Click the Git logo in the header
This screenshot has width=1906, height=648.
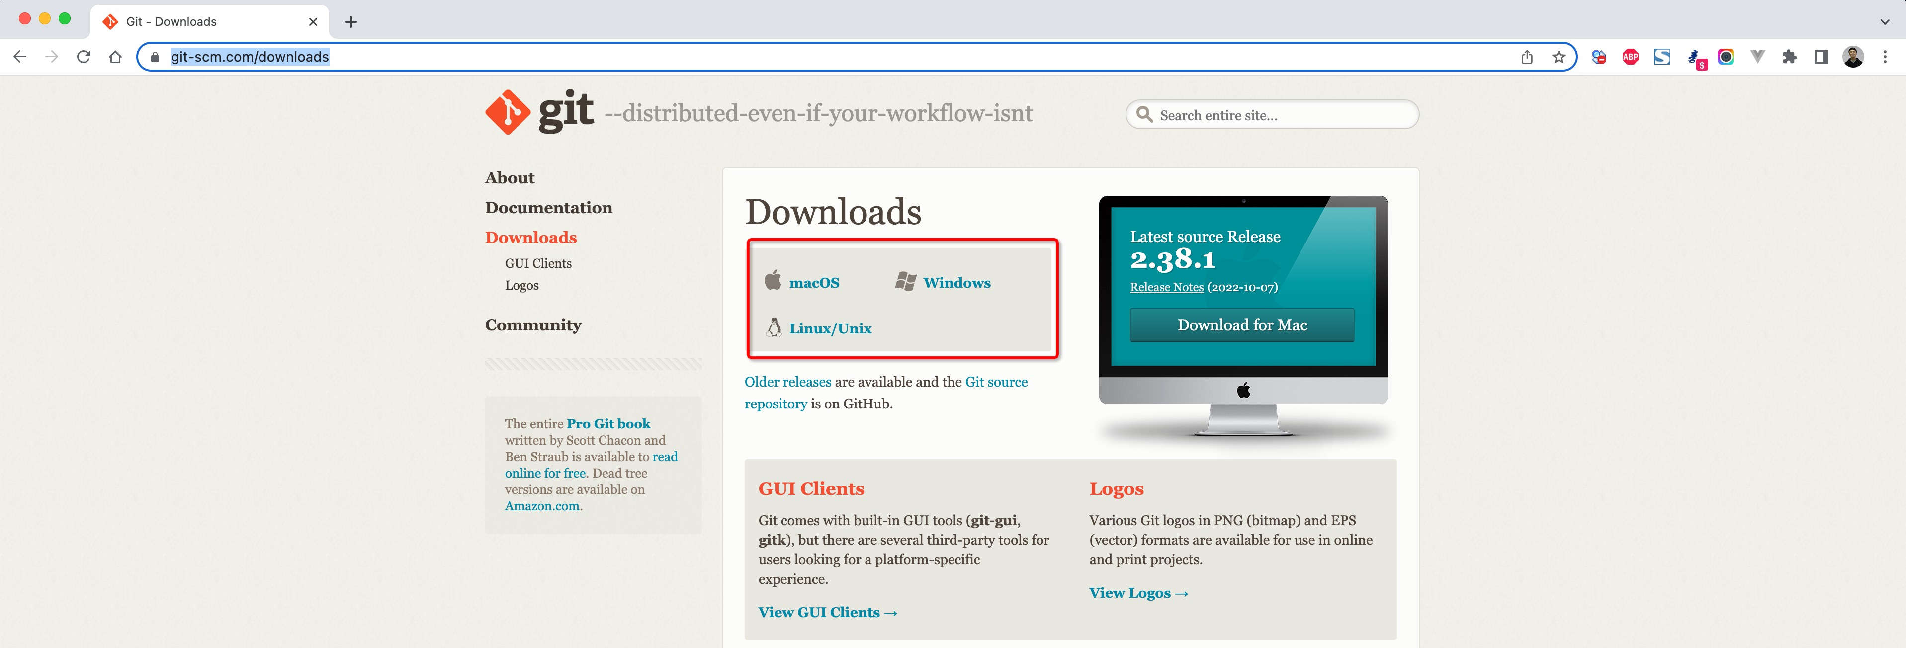539,112
